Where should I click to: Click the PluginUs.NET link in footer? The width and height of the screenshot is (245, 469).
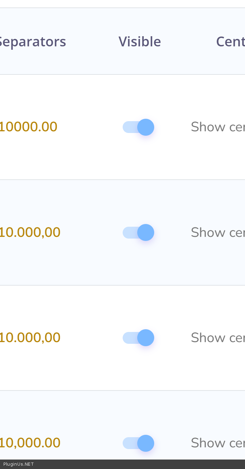tap(19, 464)
